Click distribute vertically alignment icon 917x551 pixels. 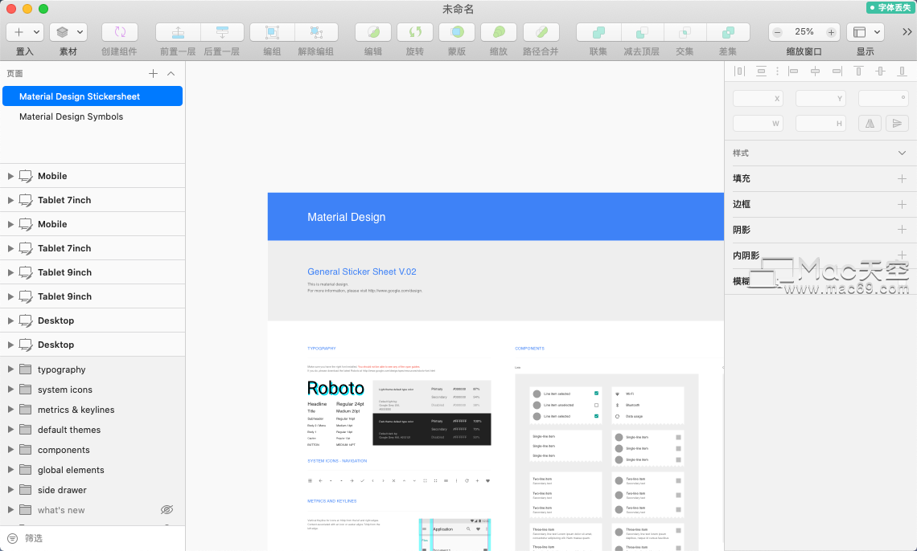[x=761, y=71]
